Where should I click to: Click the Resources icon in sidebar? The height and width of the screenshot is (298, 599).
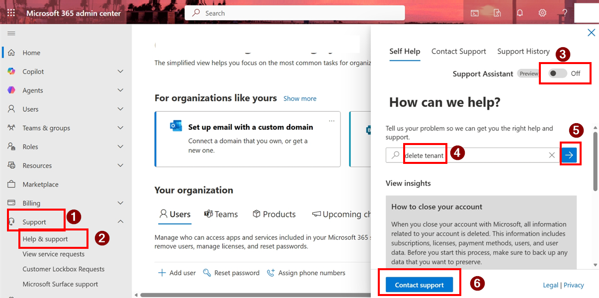click(11, 166)
